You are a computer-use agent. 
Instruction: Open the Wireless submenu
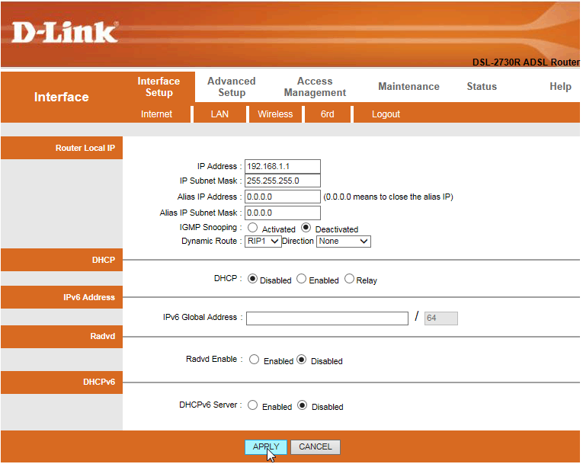coord(275,114)
